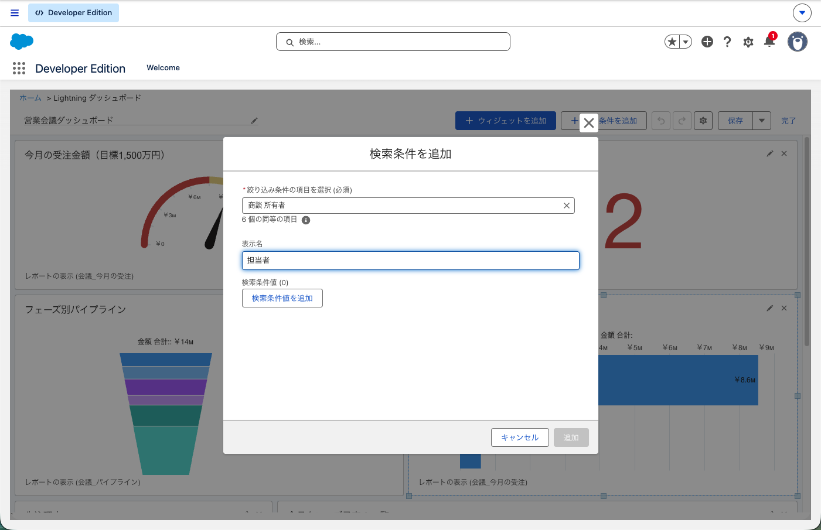Click the info icon next to 6 個の同等の項目

pyautogui.click(x=306, y=220)
